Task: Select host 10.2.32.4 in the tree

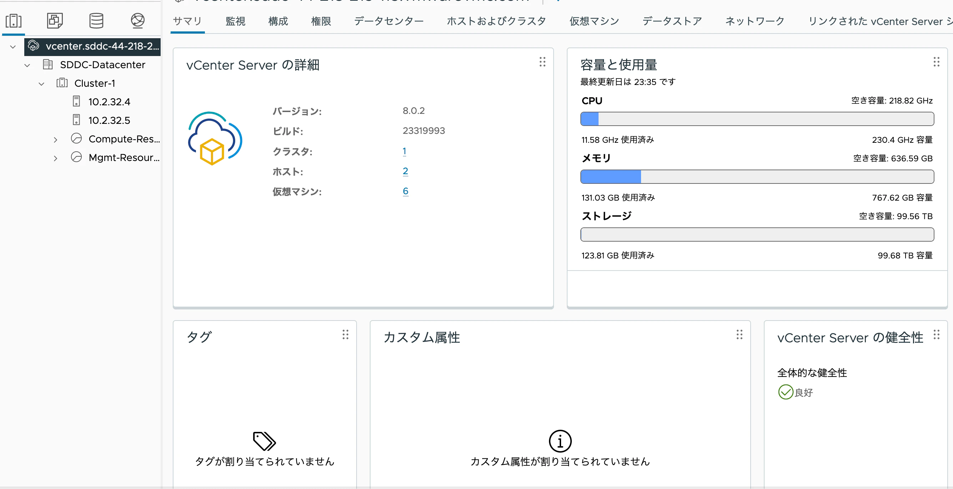Action: 109,102
